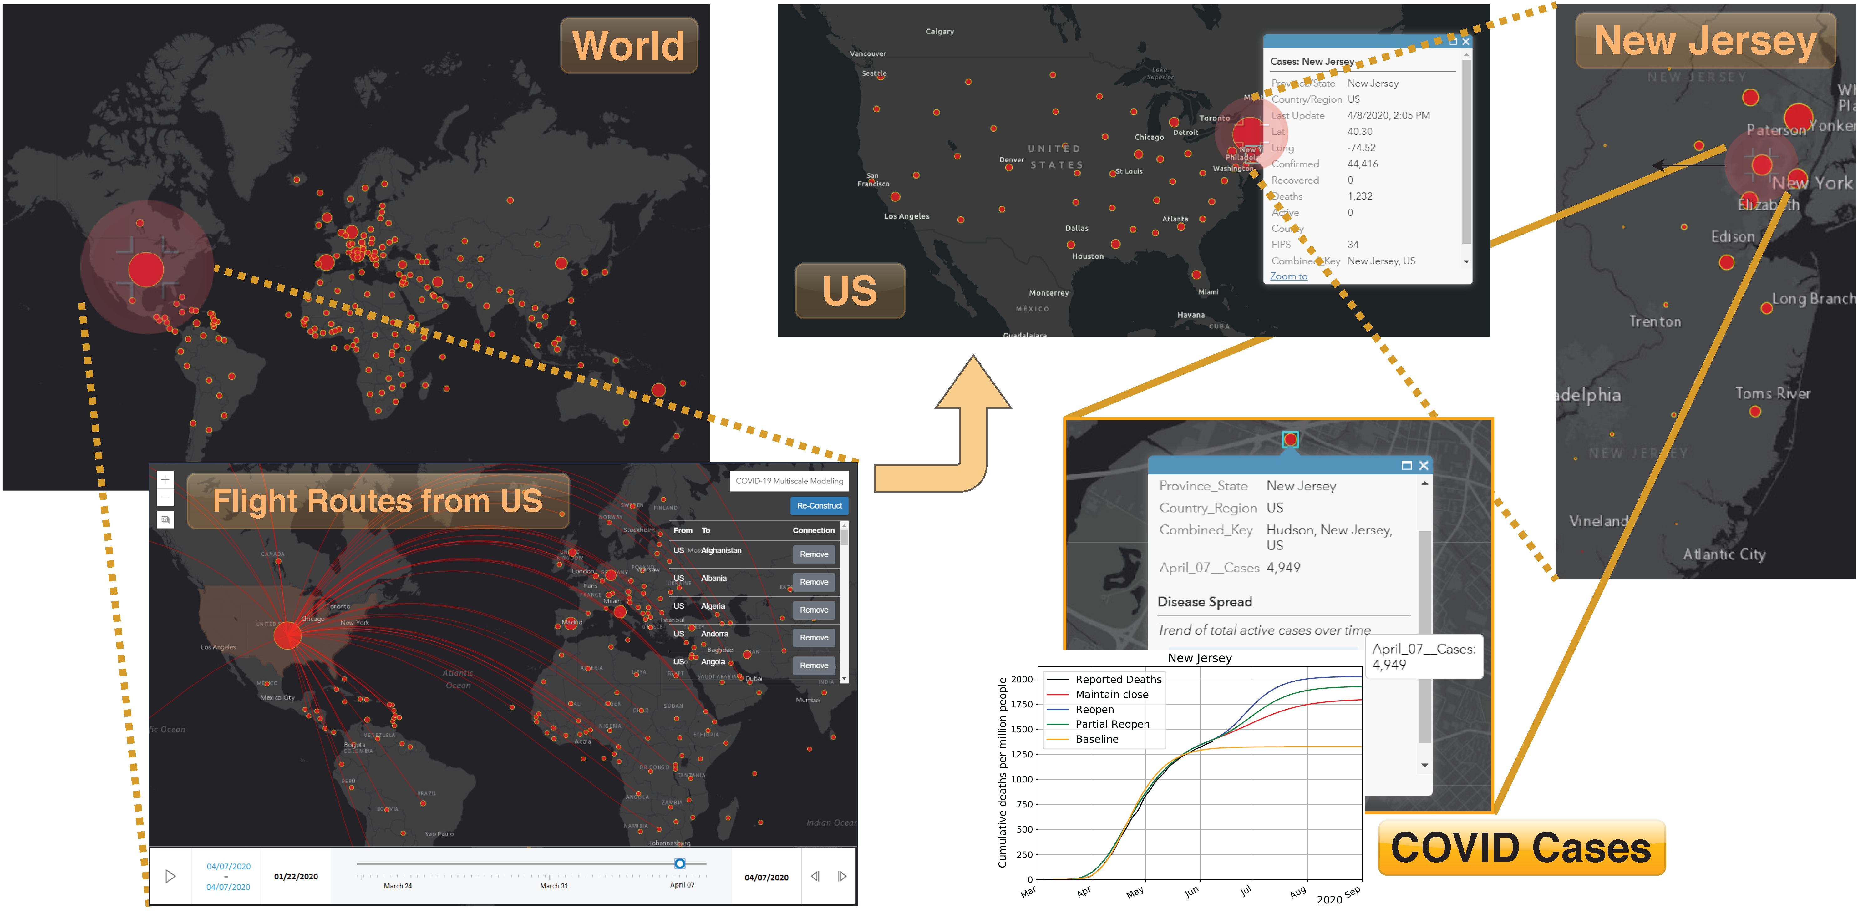Click the New Jersey popup vertical scrollbar thumb

tap(1466, 151)
